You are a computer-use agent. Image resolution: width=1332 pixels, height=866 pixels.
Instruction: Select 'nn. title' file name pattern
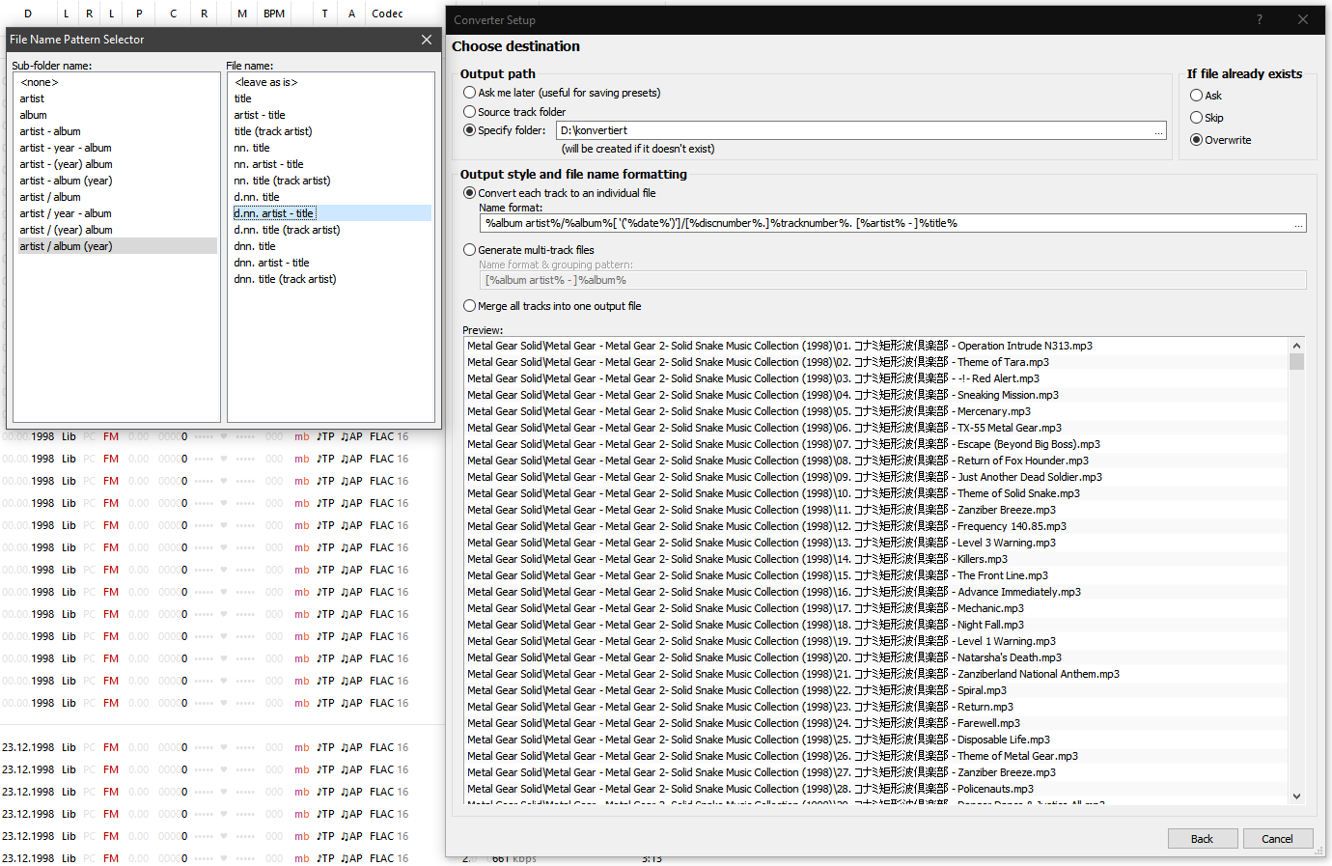pos(331,148)
